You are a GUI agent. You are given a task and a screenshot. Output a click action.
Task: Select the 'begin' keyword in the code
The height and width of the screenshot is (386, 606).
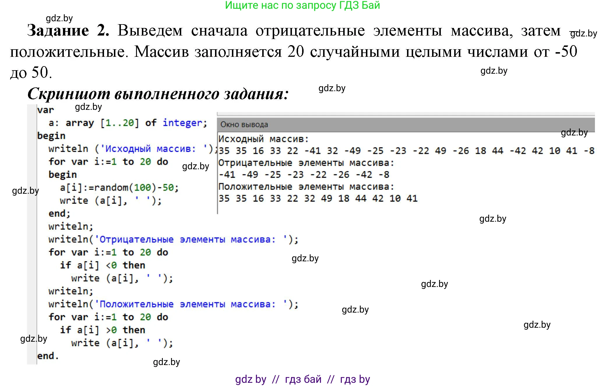(x=51, y=135)
